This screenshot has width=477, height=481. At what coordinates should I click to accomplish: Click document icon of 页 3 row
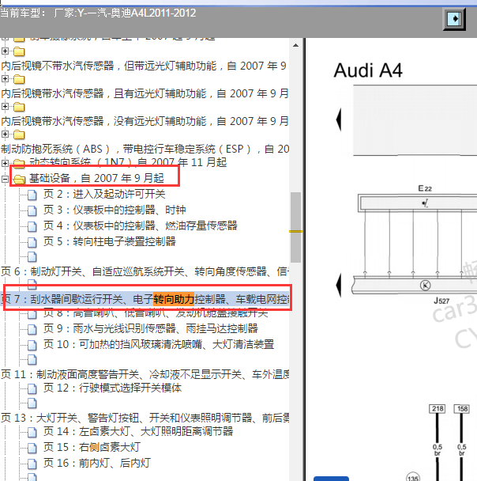[32, 210]
